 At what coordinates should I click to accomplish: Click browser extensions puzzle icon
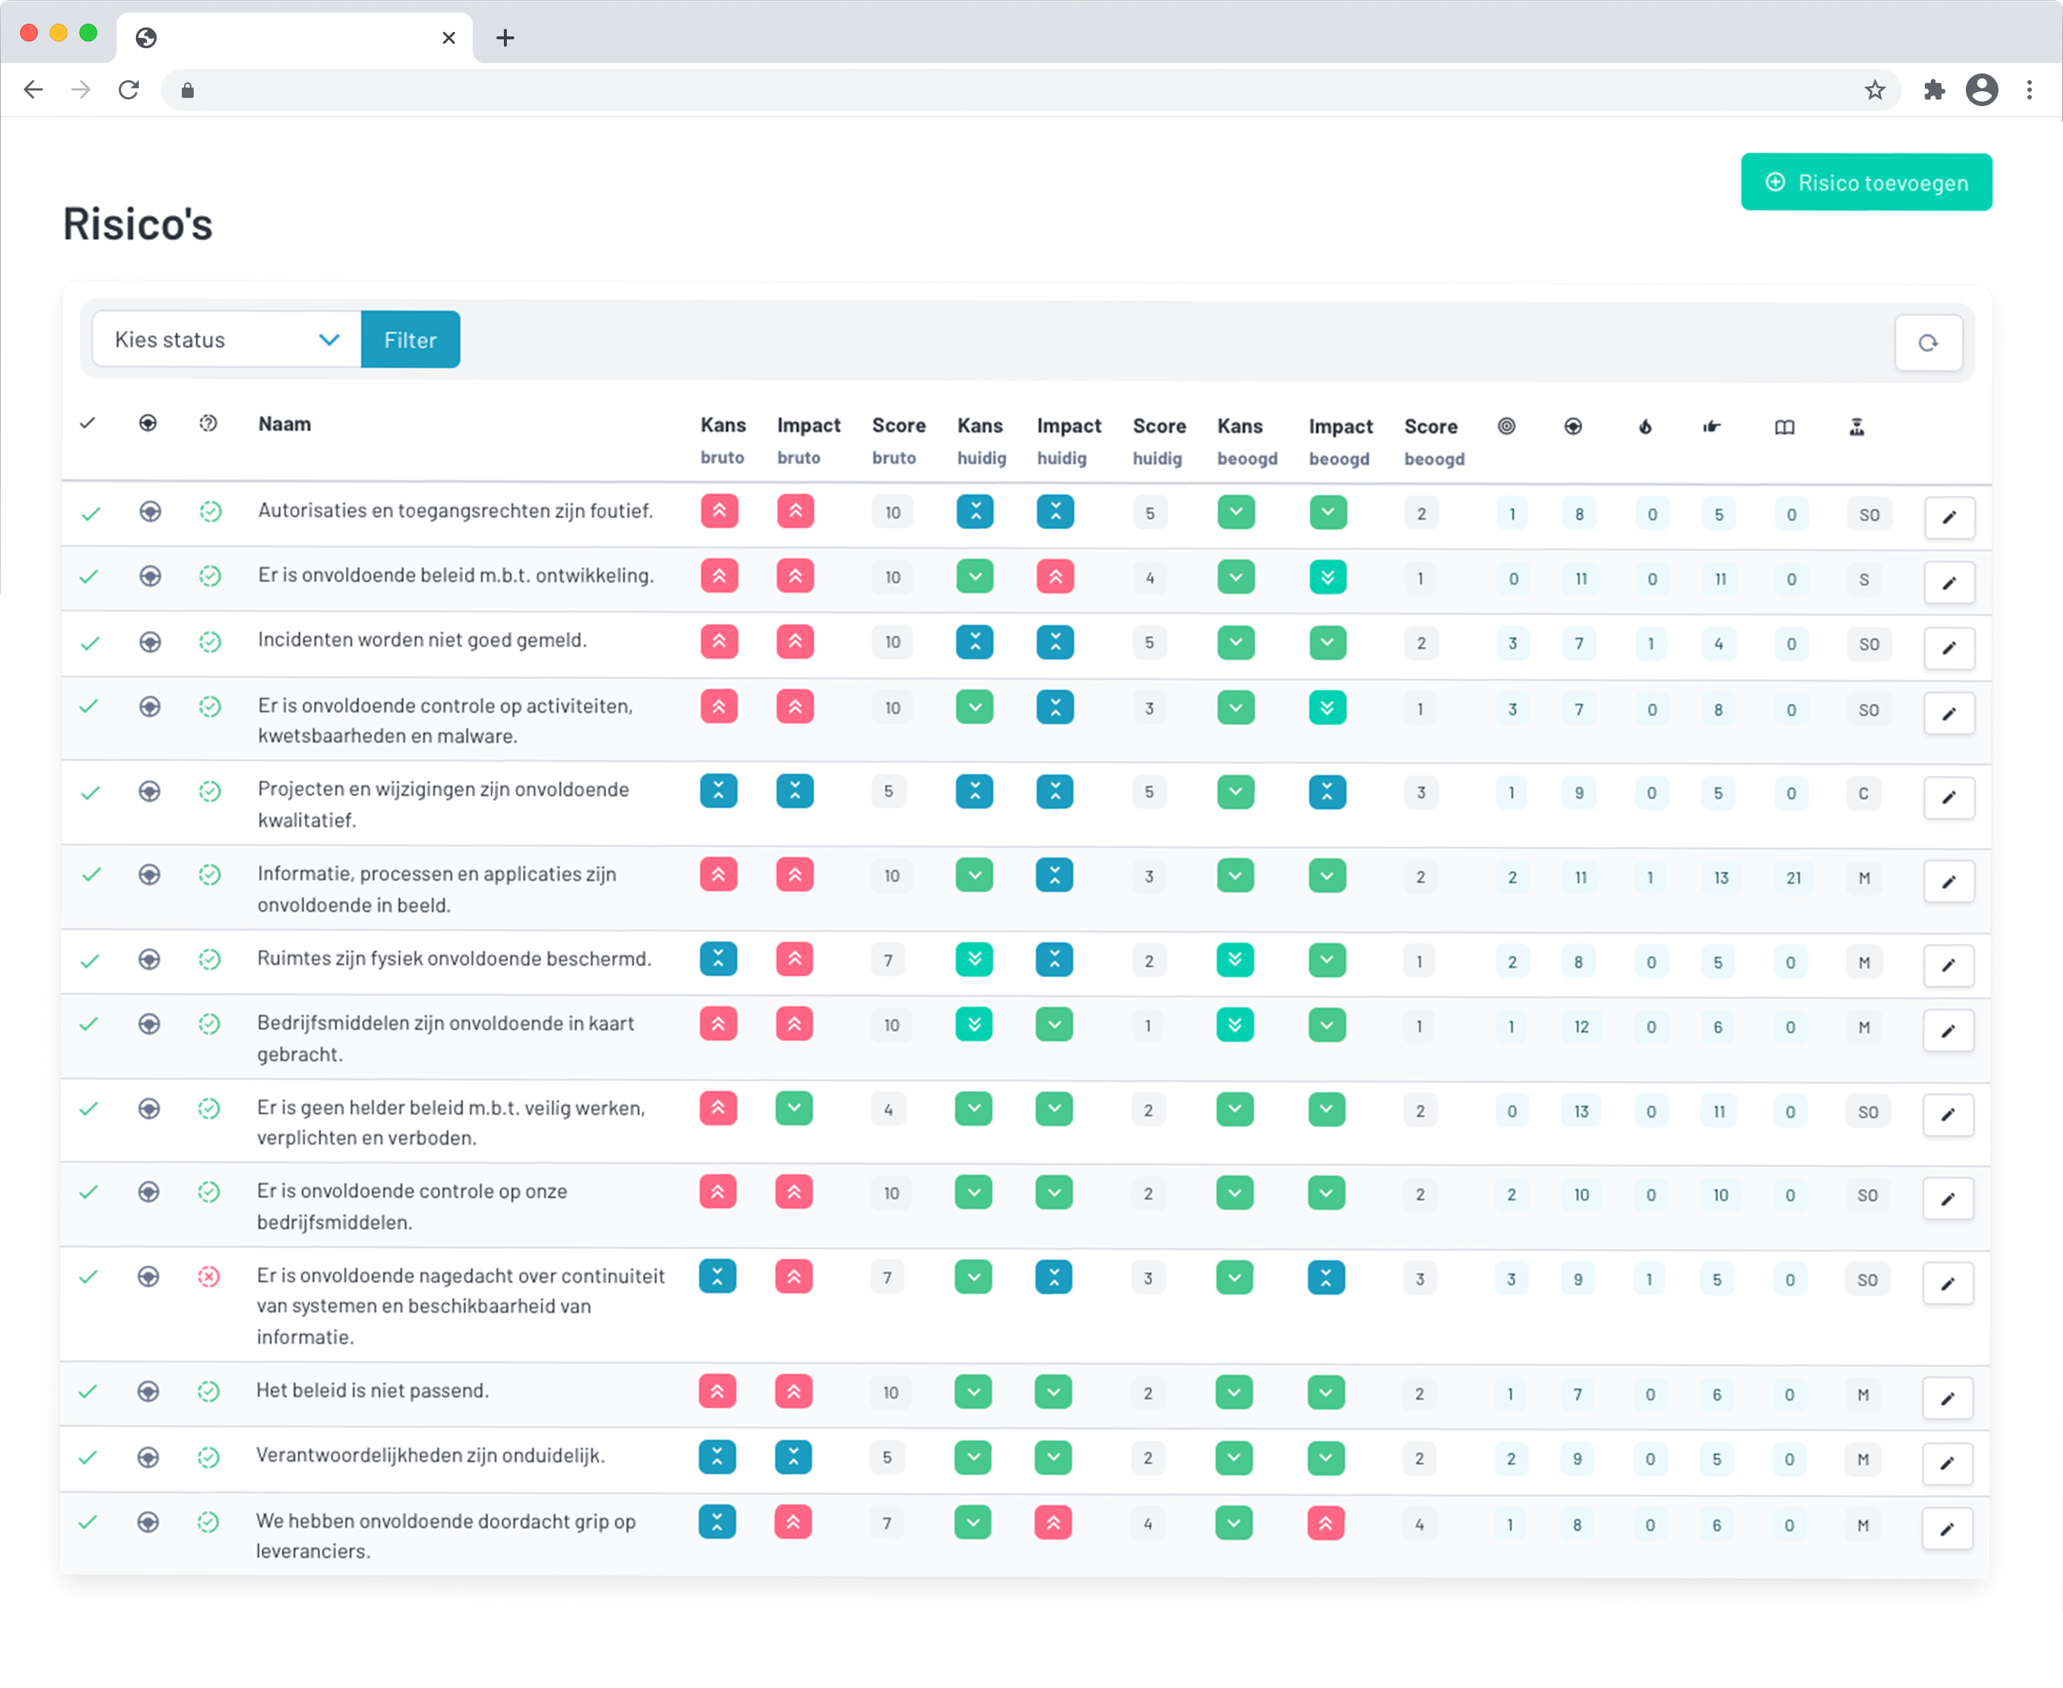click(x=1934, y=91)
